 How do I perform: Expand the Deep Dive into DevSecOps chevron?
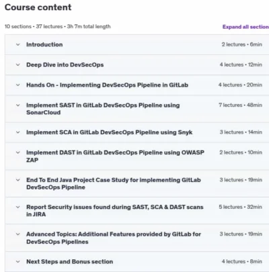(18, 65)
